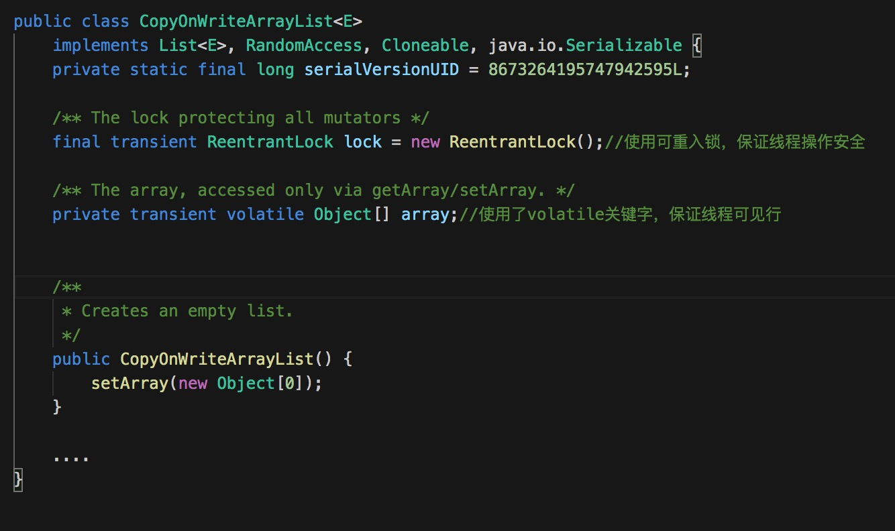Click the ReentrantLock() constructor call after new
This screenshot has height=531, width=895.
(512, 142)
